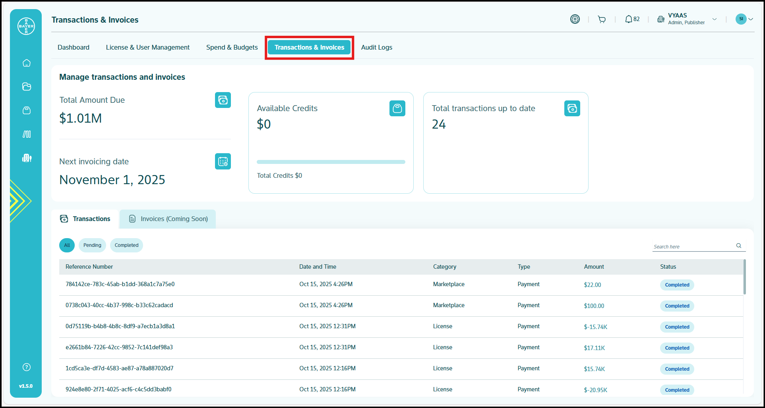Select the All filter chip

pos(67,245)
